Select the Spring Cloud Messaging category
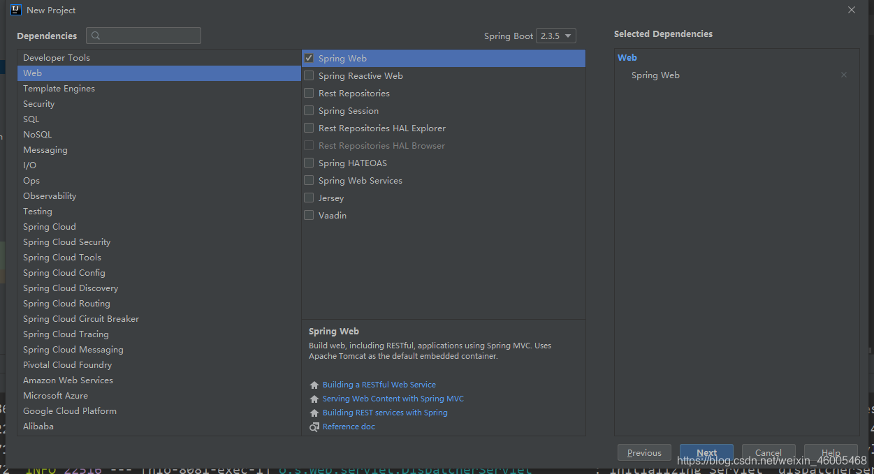 159,350
